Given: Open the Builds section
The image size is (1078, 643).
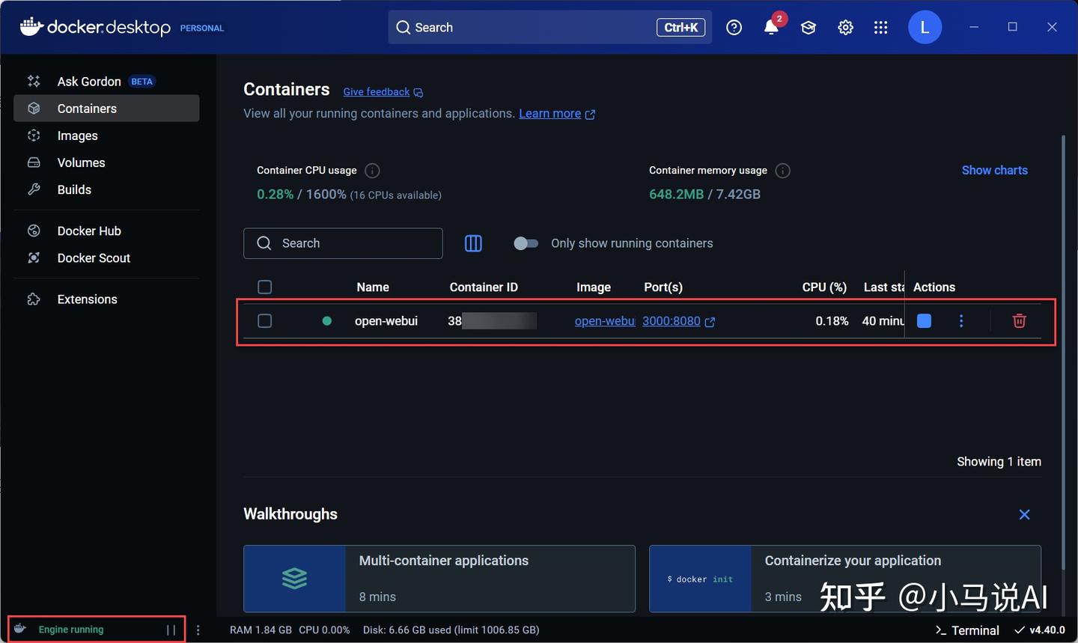Looking at the screenshot, I should (73, 189).
